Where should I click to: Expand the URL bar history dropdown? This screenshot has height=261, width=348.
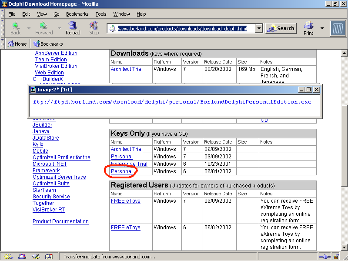coord(259,28)
